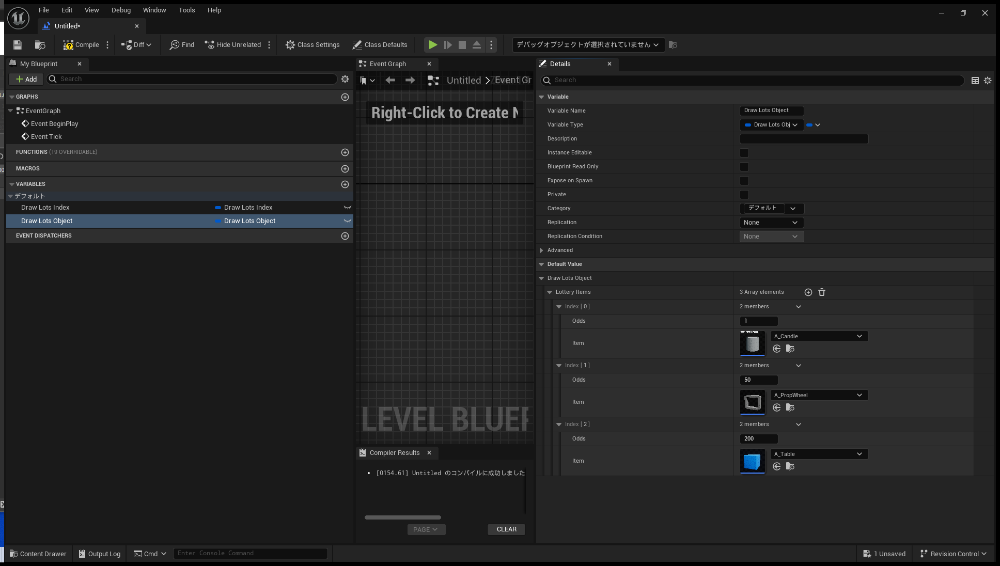
Task: Open graph bookmarks dropdown
Action: (367, 80)
